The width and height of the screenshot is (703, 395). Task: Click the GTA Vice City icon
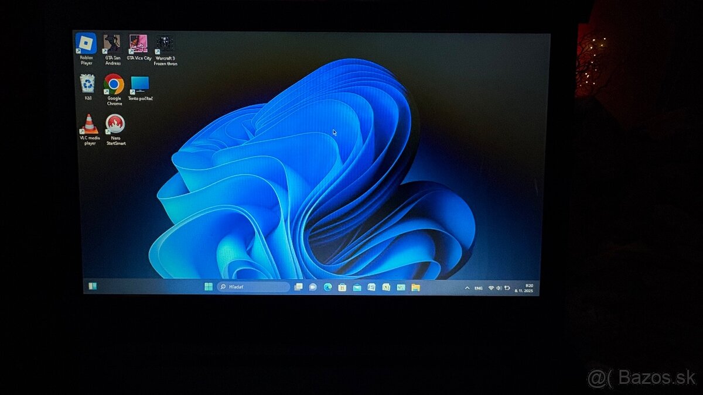[139, 44]
